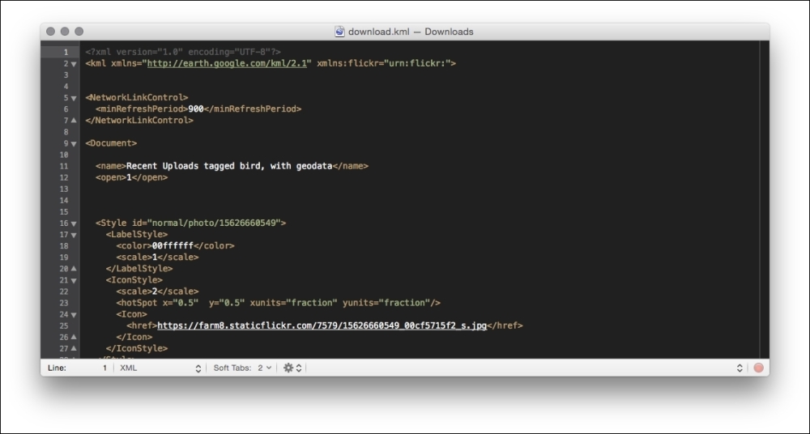Collapse the Icon element on line 24

(x=74, y=315)
